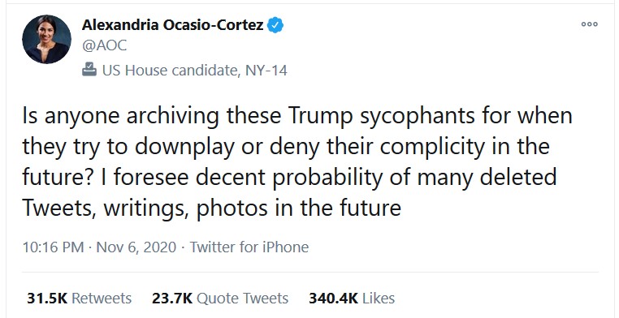Click the word "complicity" in the tweet
The image size is (619, 318).
tap(432, 148)
